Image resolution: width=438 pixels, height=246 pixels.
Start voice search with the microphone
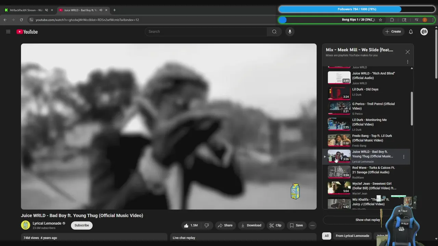290,31
